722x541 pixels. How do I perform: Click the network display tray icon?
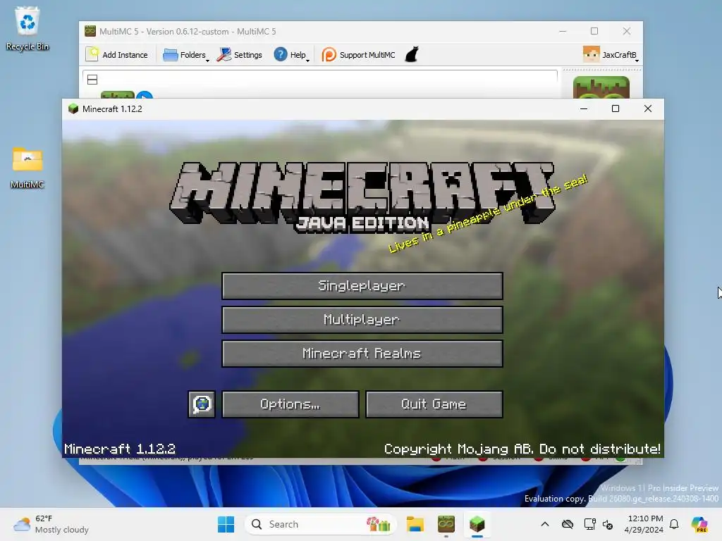pyautogui.click(x=589, y=524)
